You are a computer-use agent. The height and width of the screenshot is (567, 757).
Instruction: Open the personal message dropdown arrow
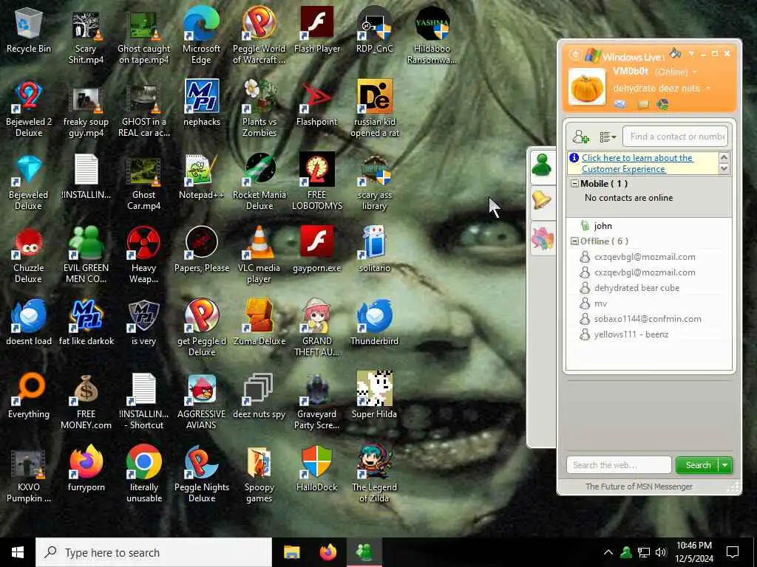tap(708, 89)
